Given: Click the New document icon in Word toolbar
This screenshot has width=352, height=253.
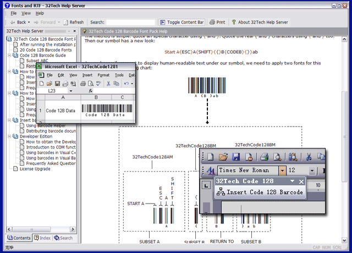Looking at the screenshot, I should [210, 157].
